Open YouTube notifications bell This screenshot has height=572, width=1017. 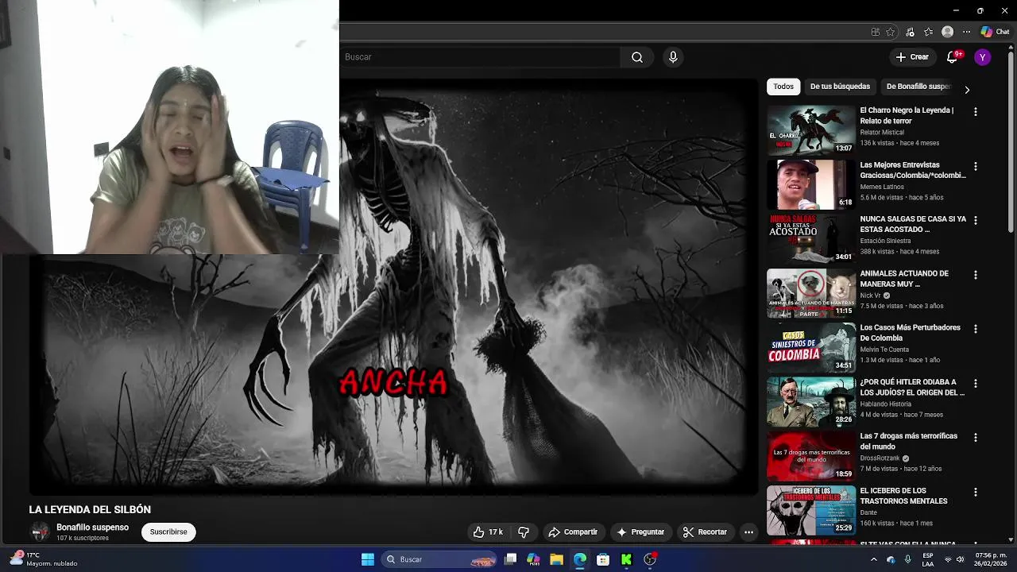(x=953, y=57)
